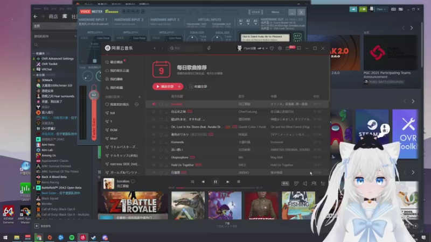
Task: Open the skin (shirt) icon in NetEase title bar
Action: (272, 48)
